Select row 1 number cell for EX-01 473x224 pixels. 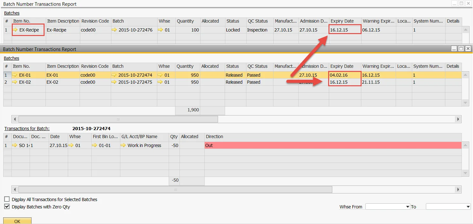point(7,75)
